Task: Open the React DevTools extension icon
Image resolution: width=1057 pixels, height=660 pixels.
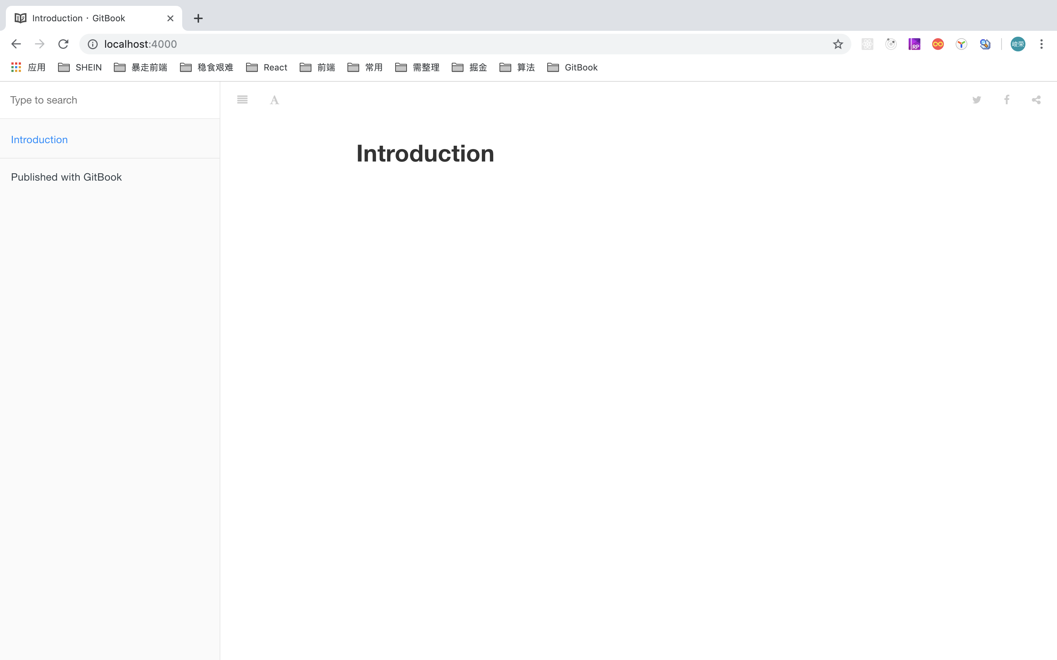Action: click(x=867, y=44)
